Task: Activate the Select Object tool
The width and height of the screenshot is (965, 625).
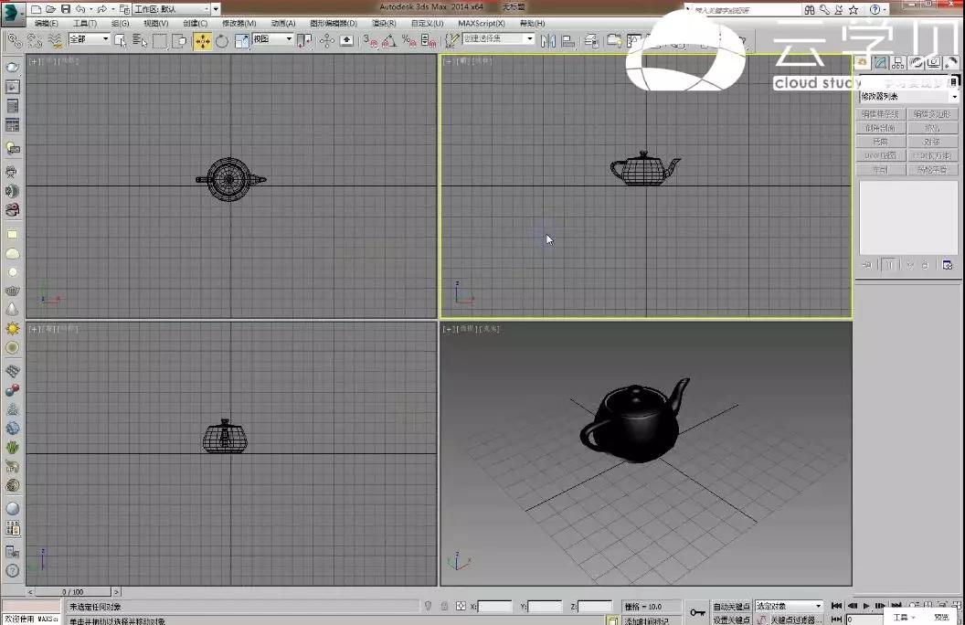Action: pos(120,41)
